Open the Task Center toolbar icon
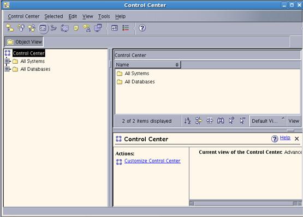The height and width of the screenshot is (217, 303). coord(54,28)
